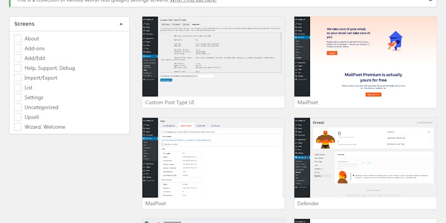Toggle the Import/Export checkbox
This screenshot has width=446, height=223.
click(x=18, y=77)
